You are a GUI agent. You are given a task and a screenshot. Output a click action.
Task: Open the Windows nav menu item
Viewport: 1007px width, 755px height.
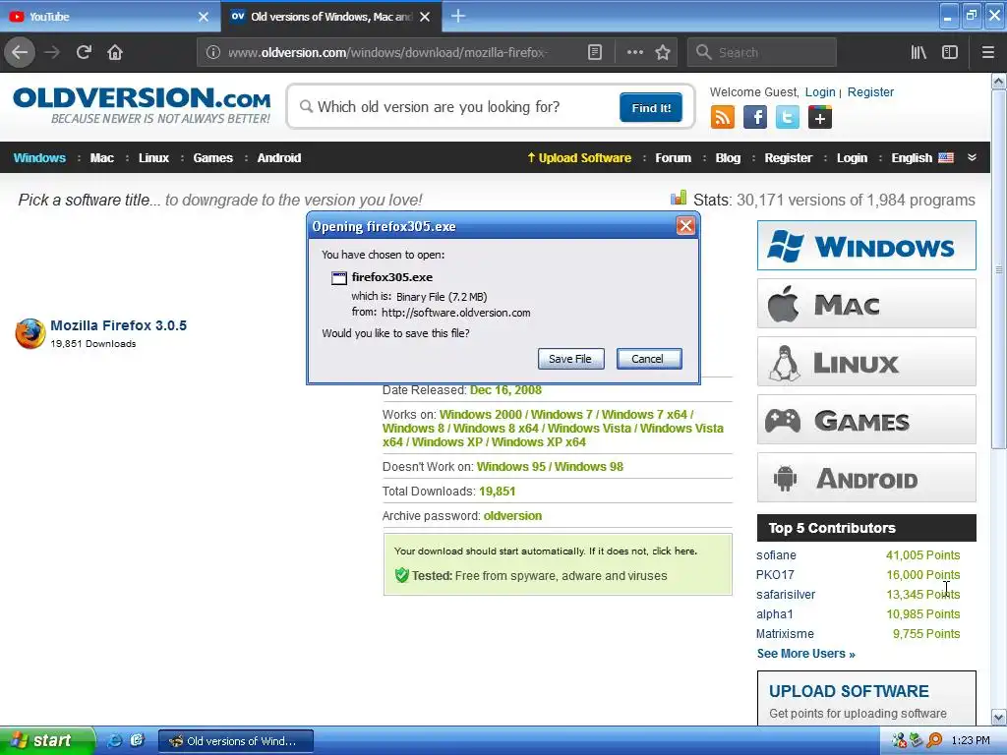pyautogui.click(x=39, y=158)
